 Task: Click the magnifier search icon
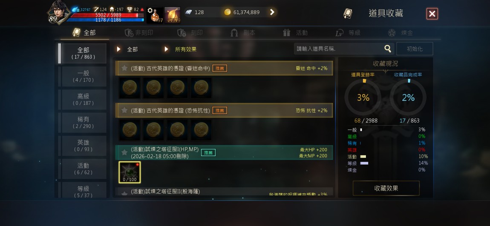pos(387,49)
